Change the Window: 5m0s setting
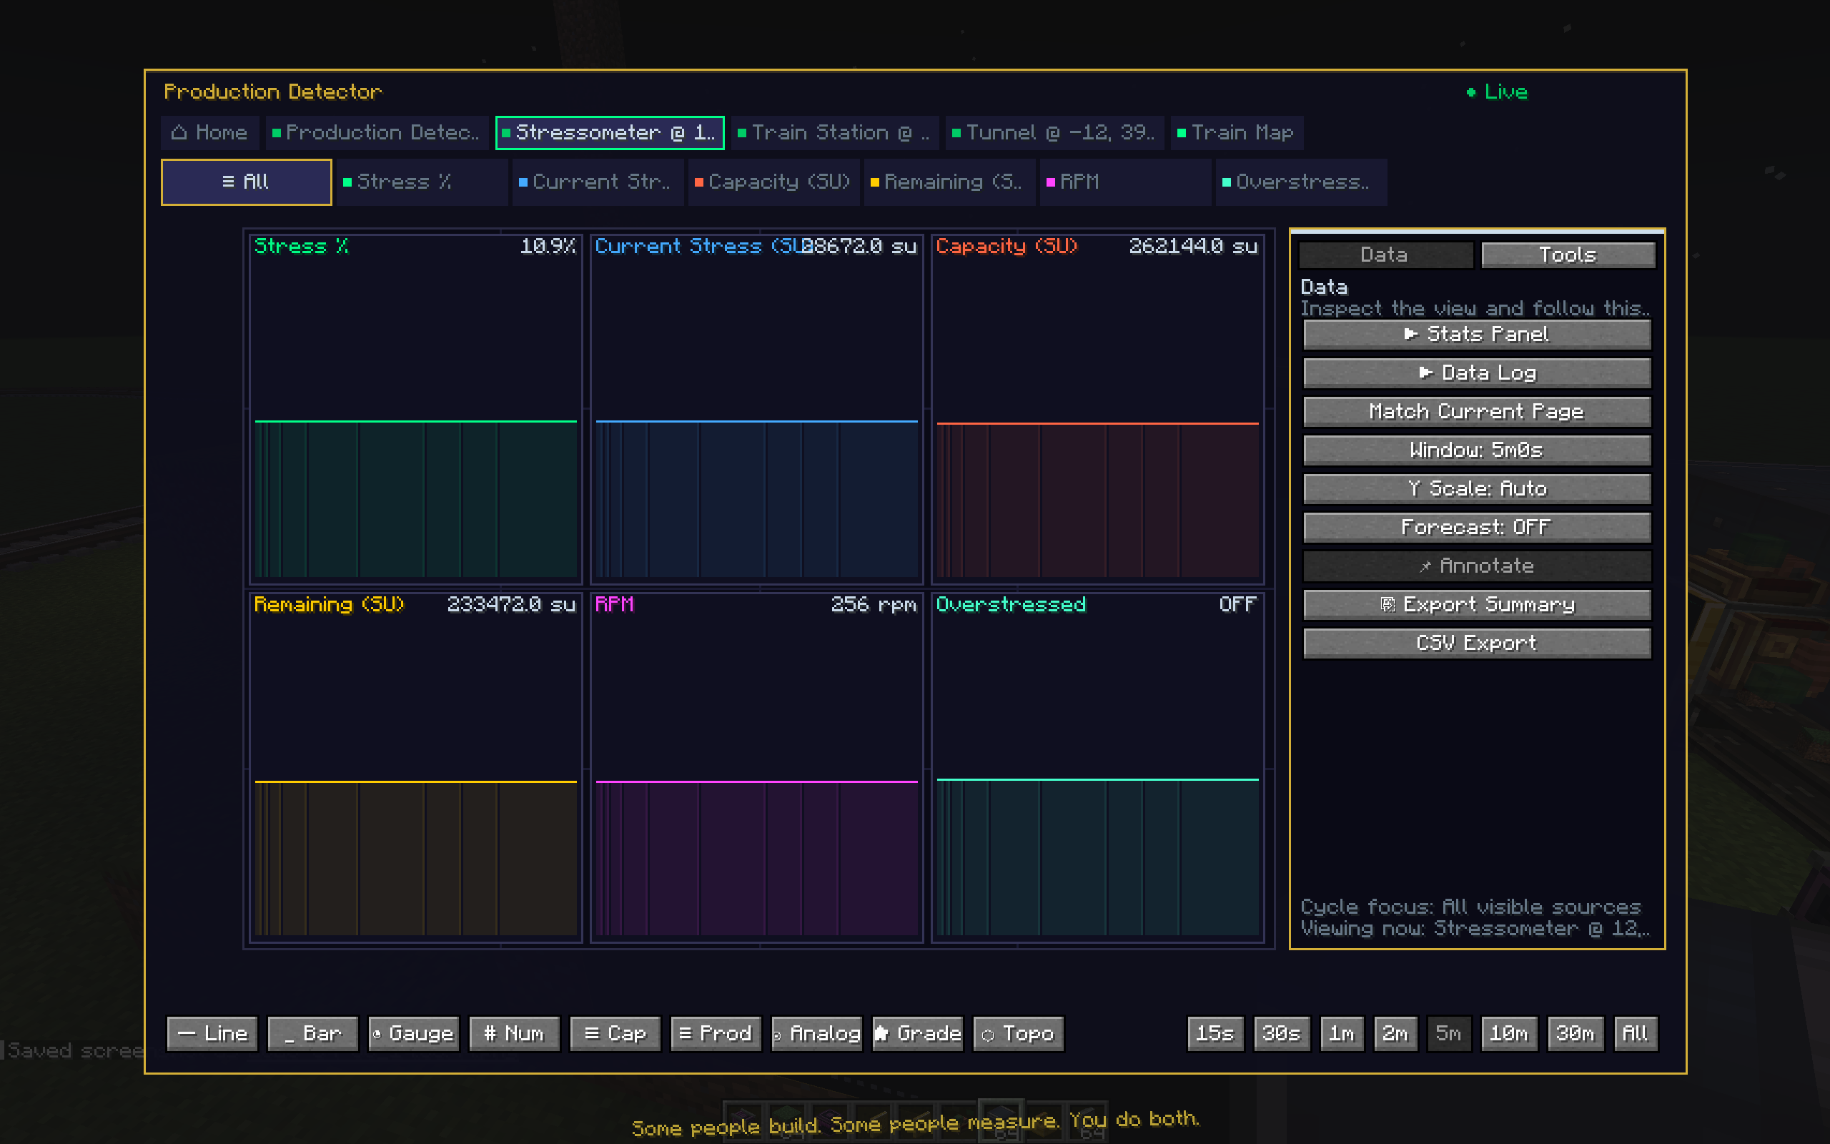Image resolution: width=1830 pixels, height=1144 pixels. click(x=1476, y=450)
